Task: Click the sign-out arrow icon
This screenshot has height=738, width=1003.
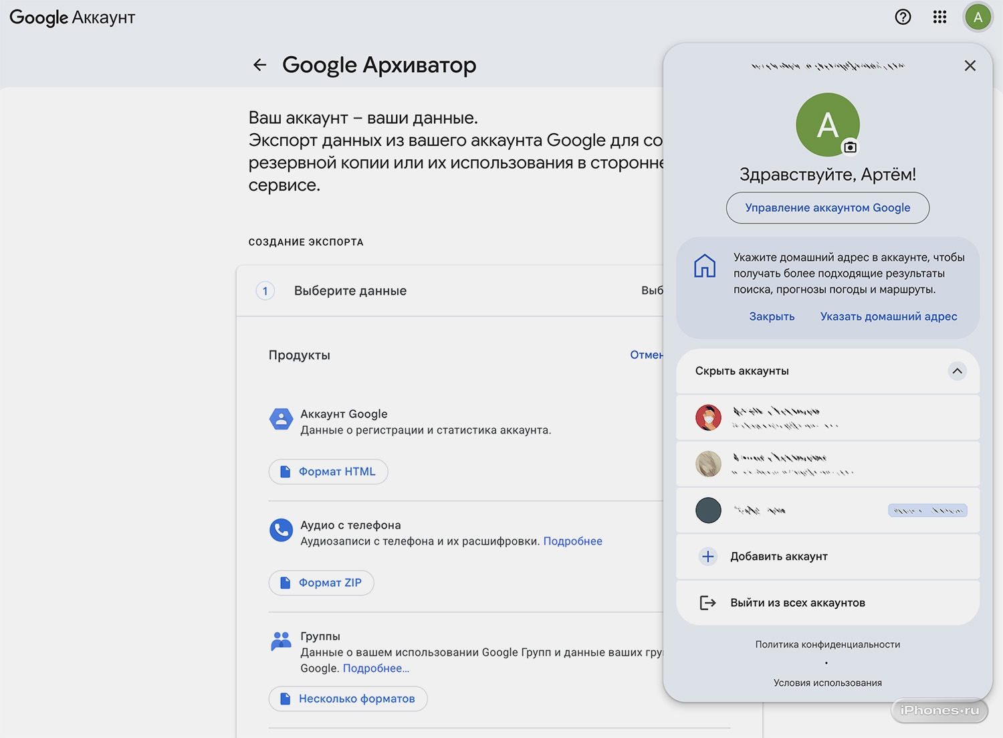Action: (707, 603)
